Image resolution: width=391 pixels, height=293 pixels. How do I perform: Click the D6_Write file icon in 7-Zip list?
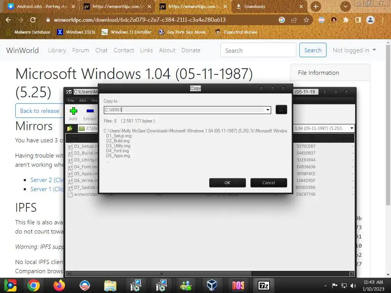coord(70,180)
